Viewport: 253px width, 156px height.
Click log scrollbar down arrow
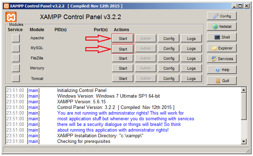click(244, 141)
